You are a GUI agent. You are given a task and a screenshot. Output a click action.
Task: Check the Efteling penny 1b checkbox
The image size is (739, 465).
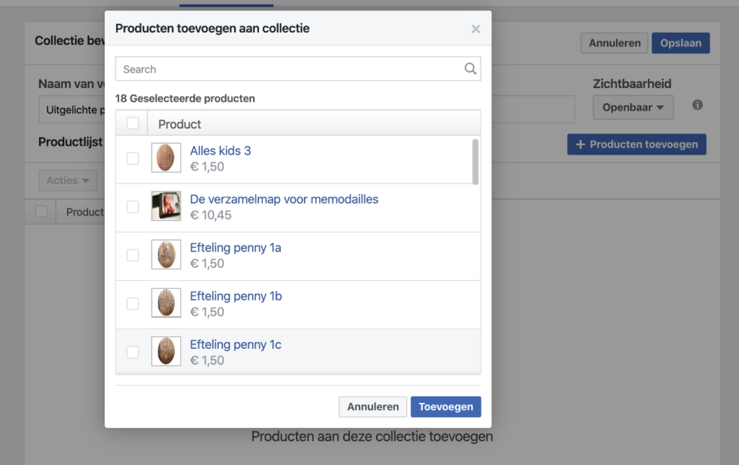pos(133,304)
